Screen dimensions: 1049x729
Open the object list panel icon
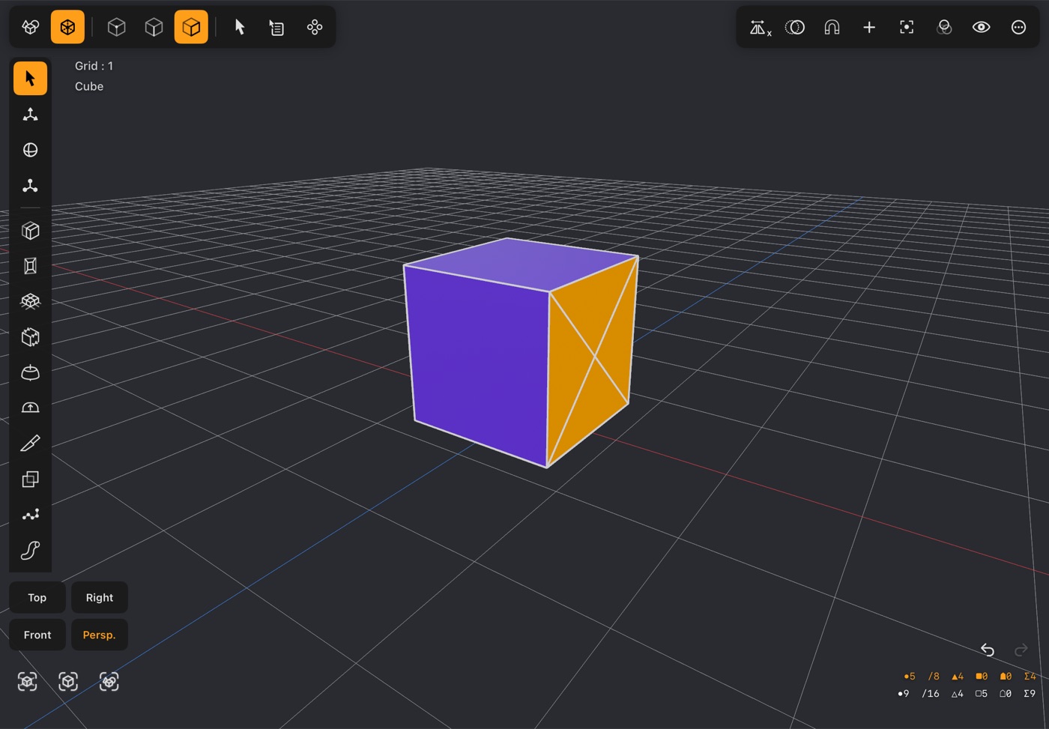(x=276, y=28)
